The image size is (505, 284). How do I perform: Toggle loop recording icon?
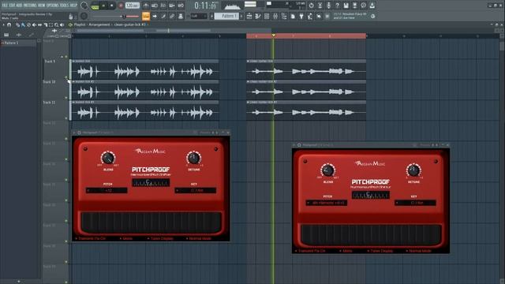(x=181, y=6)
